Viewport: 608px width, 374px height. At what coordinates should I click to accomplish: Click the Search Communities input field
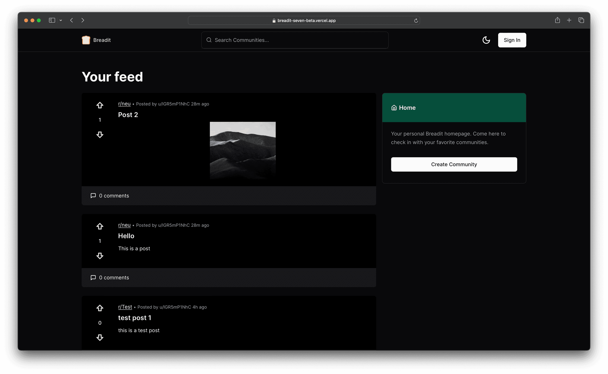(294, 40)
